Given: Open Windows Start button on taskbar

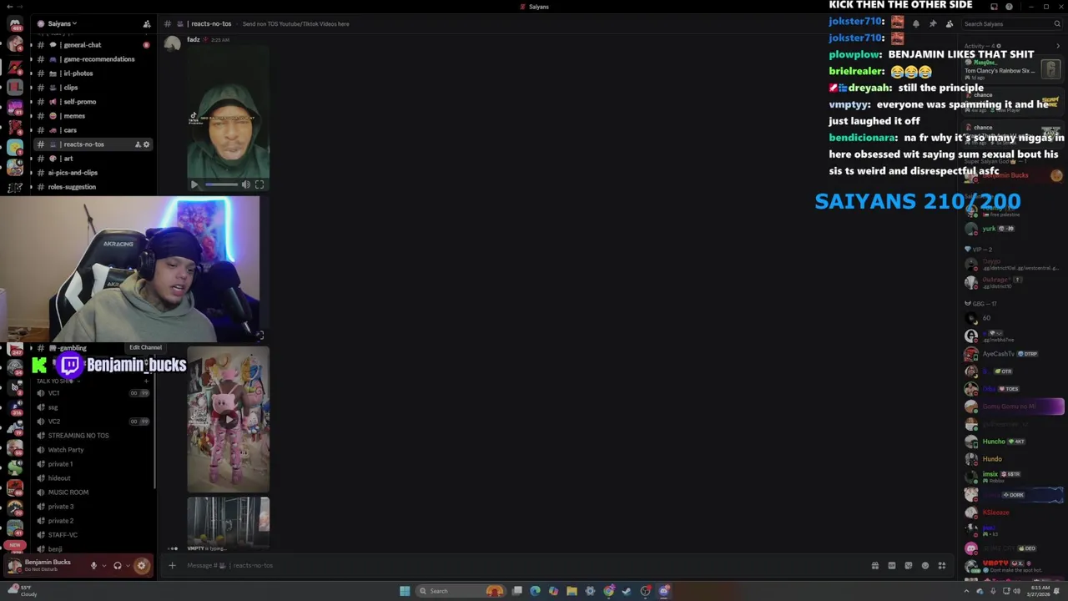Looking at the screenshot, I should coord(405,591).
